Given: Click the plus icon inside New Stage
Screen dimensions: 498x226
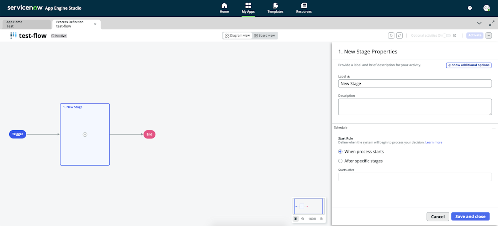Looking at the screenshot, I should 85,135.
